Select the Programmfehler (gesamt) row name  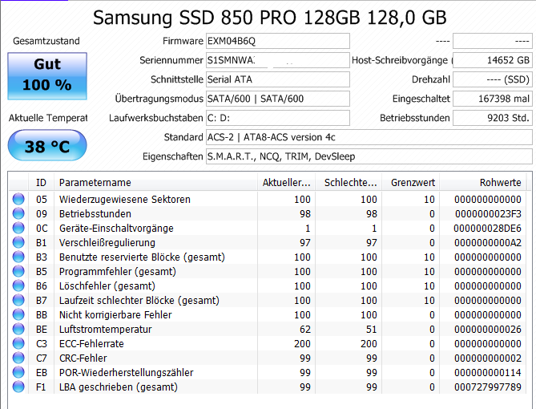[118, 271]
